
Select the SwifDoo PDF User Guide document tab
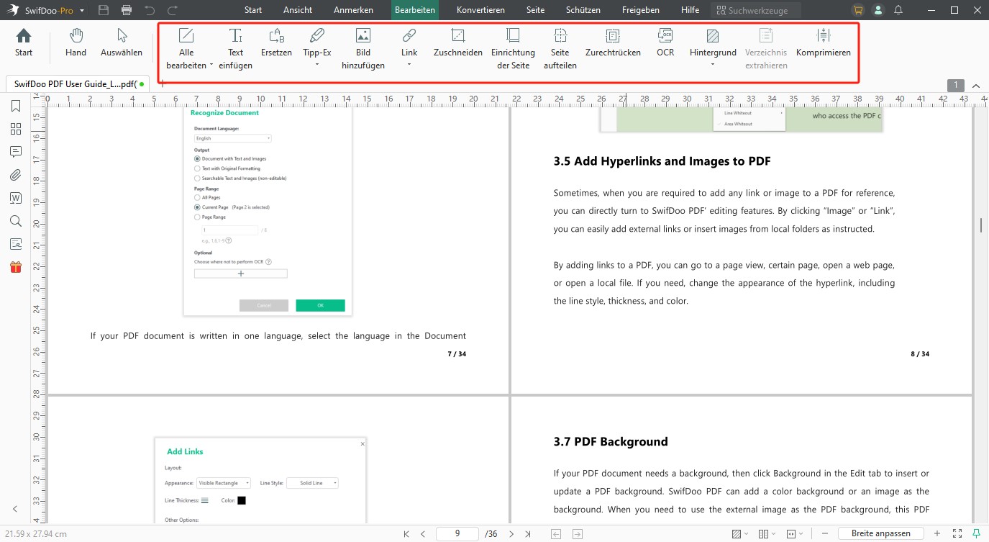(76, 84)
